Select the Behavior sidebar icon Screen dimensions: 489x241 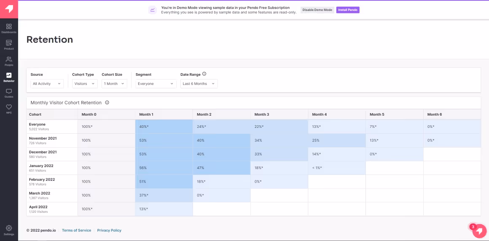click(9, 75)
